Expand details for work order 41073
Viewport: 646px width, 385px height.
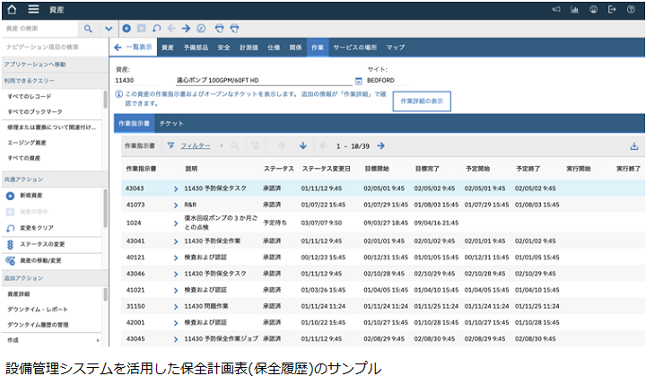tap(176, 205)
